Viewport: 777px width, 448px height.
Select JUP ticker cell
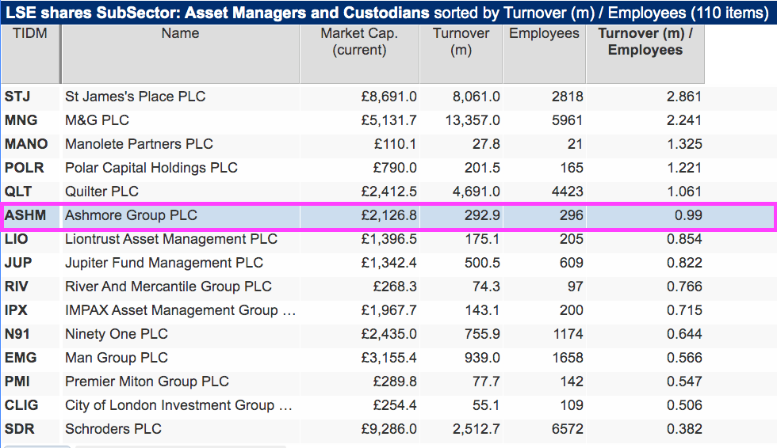tap(18, 263)
